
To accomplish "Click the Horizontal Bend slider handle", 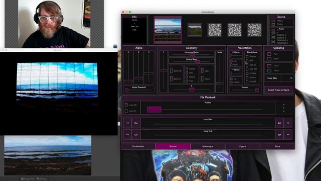I will (x=192, y=55).
